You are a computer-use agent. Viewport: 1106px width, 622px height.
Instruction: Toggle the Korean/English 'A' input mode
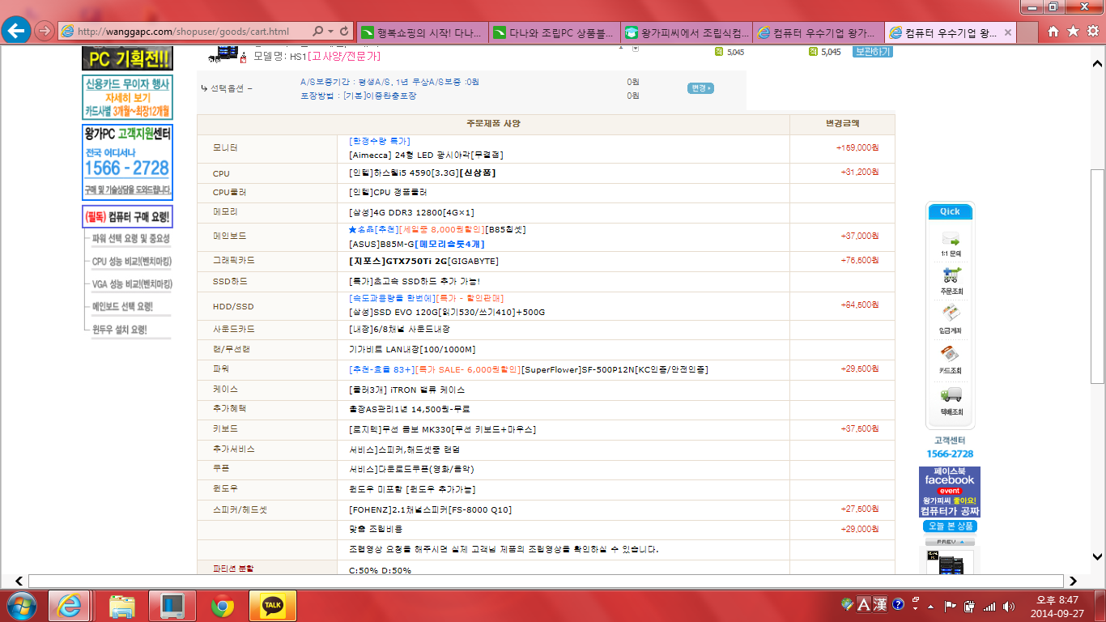[x=864, y=604]
